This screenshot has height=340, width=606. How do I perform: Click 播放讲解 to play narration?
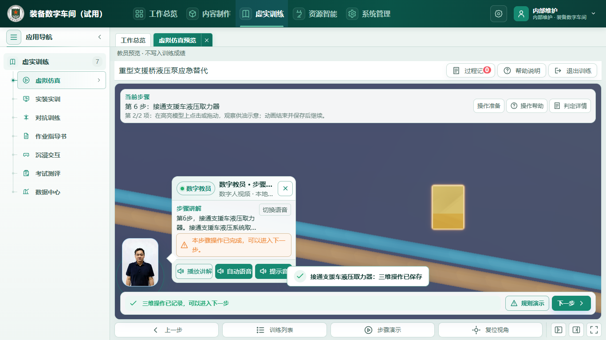pyautogui.click(x=194, y=271)
